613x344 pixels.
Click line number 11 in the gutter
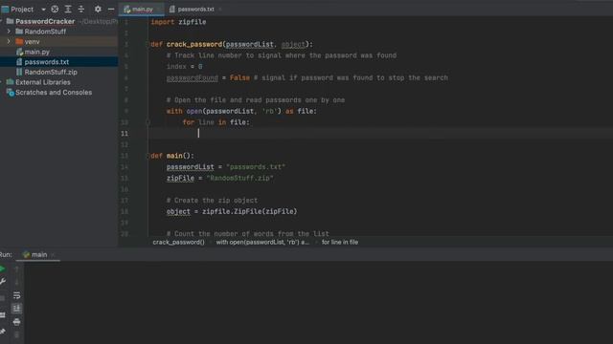pos(125,134)
